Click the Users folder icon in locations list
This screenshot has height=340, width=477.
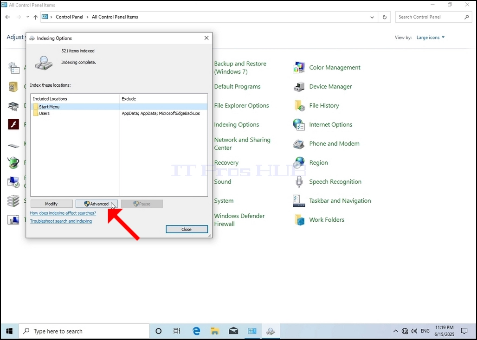click(x=36, y=113)
